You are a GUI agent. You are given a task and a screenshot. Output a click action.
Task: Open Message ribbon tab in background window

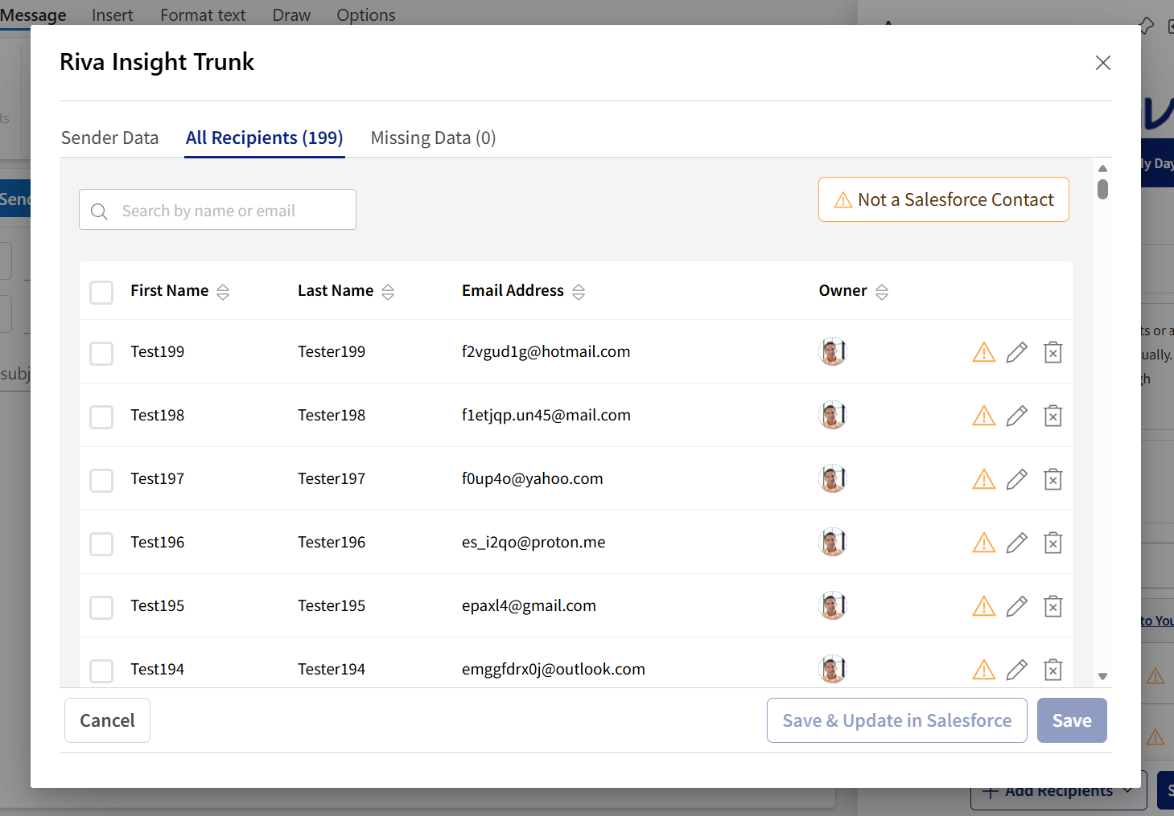tap(33, 15)
